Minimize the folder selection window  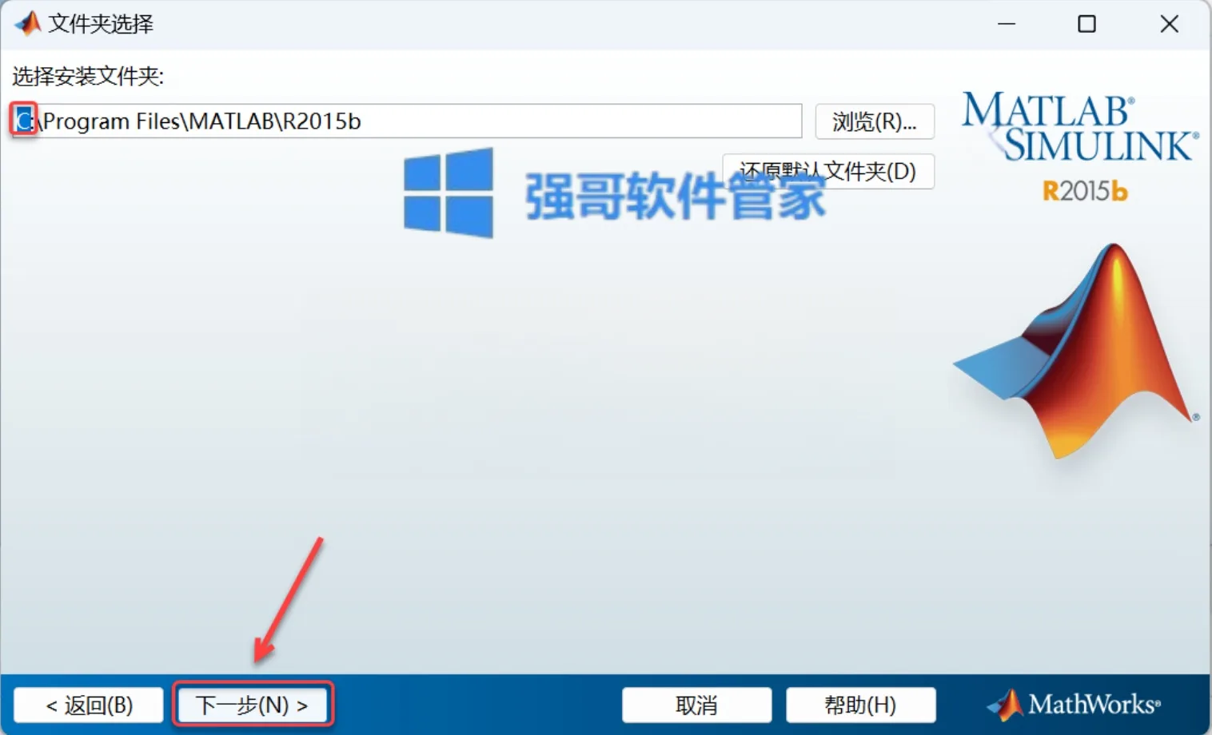click(x=1007, y=24)
